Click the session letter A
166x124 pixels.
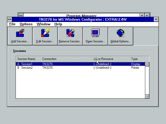click(18, 64)
